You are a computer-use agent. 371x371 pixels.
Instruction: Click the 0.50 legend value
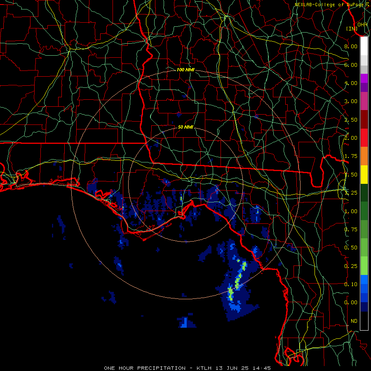coord(351,248)
